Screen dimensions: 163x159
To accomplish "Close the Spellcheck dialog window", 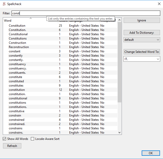I will 159,4.
